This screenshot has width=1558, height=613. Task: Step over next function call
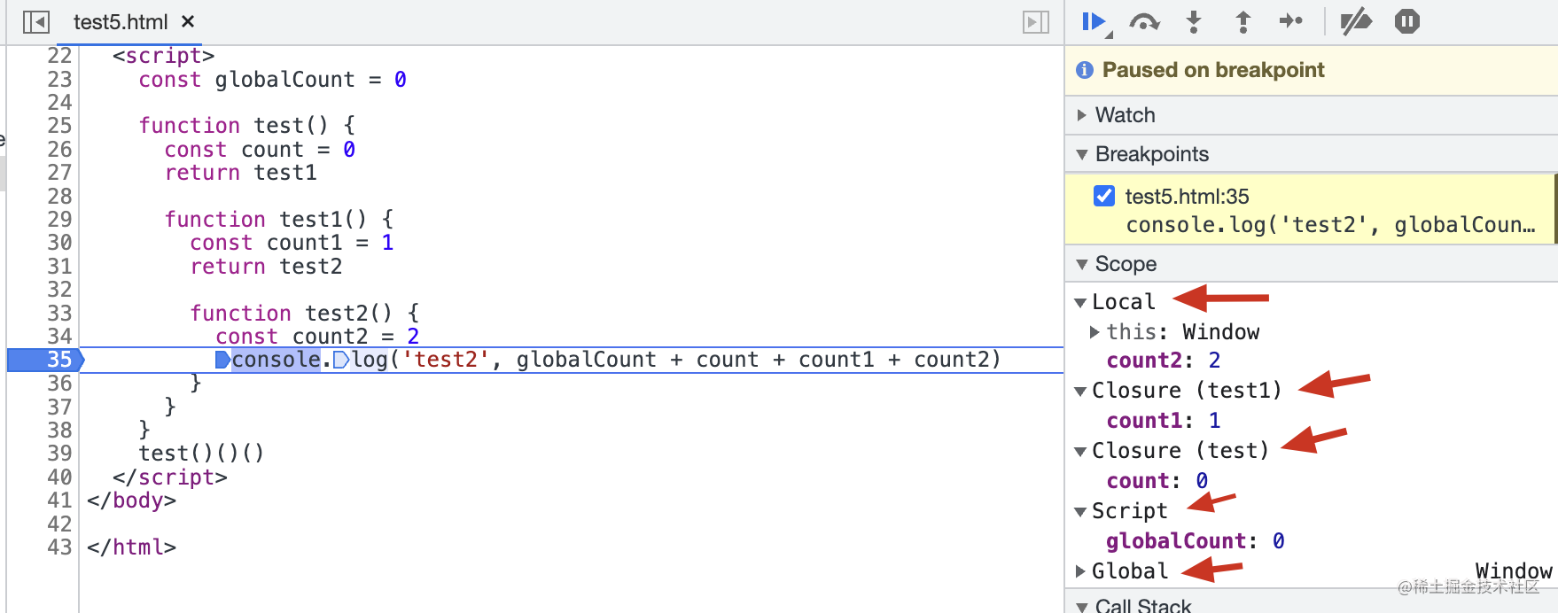tap(1144, 22)
